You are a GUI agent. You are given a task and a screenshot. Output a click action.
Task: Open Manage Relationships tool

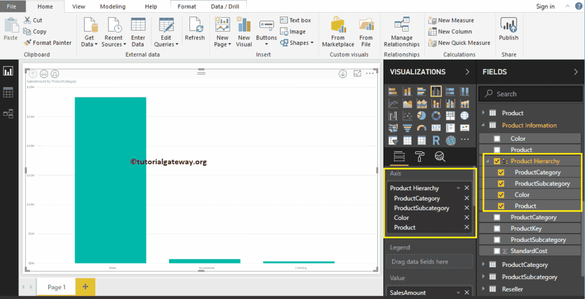coord(401,33)
